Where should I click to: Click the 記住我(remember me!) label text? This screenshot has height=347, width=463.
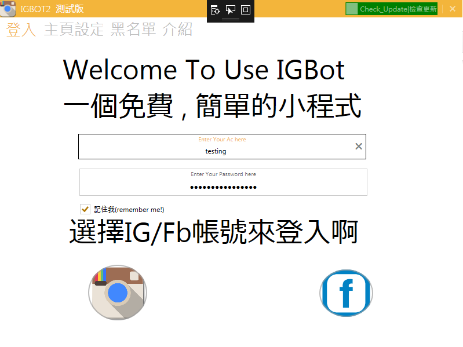(129, 210)
